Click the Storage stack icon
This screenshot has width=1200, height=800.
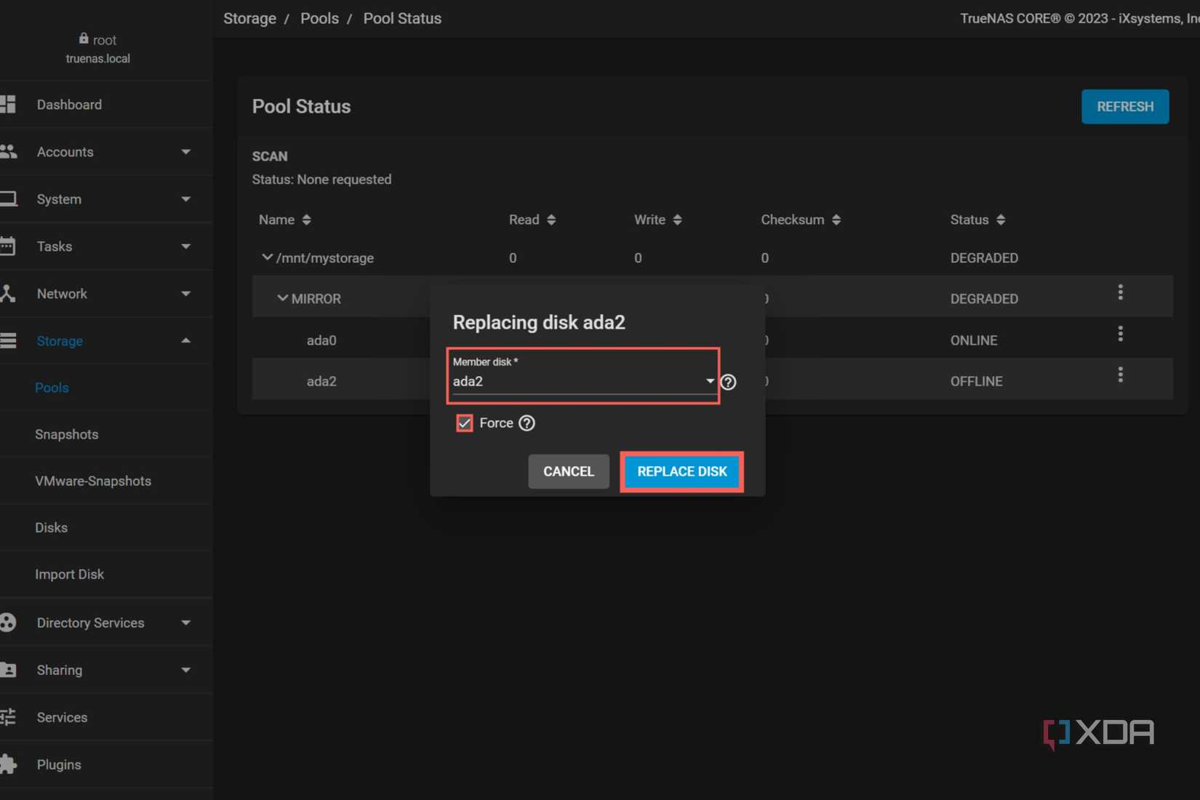click(x=8, y=340)
